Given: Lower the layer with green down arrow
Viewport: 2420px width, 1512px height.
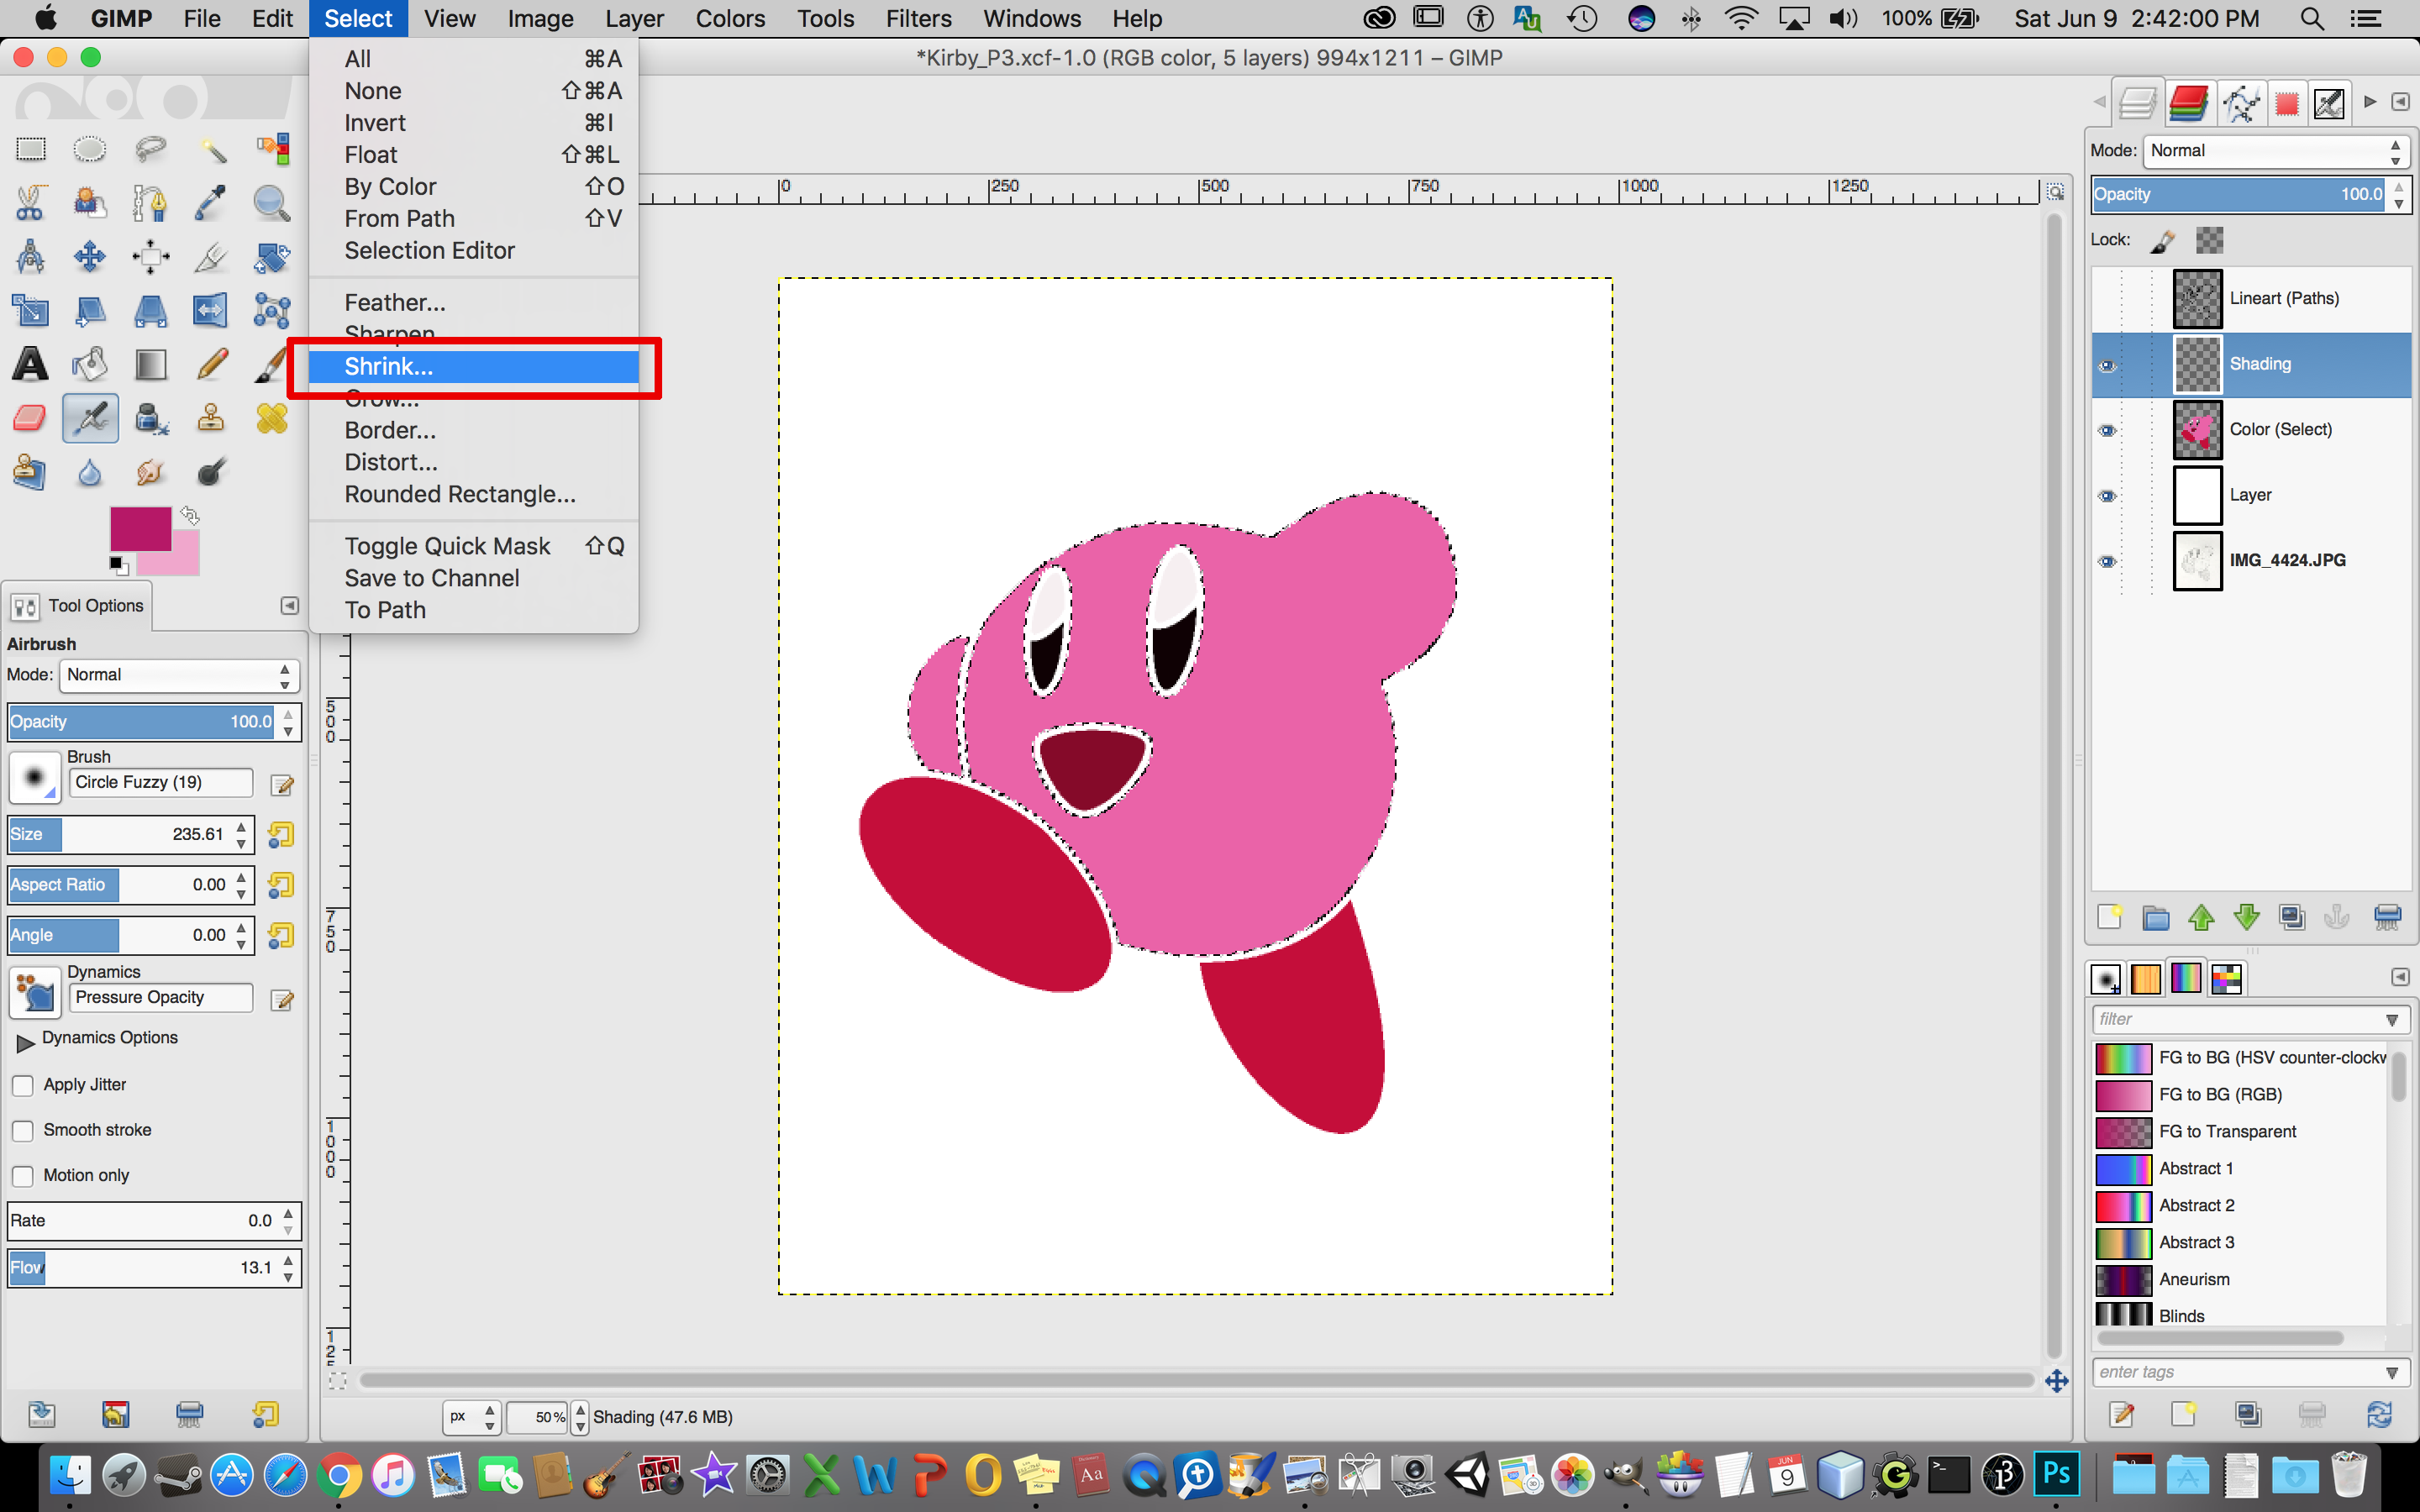Looking at the screenshot, I should (2247, 917).
